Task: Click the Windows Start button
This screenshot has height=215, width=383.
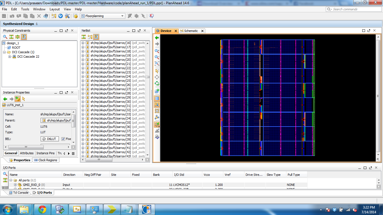Action: (x=7, y=209)
